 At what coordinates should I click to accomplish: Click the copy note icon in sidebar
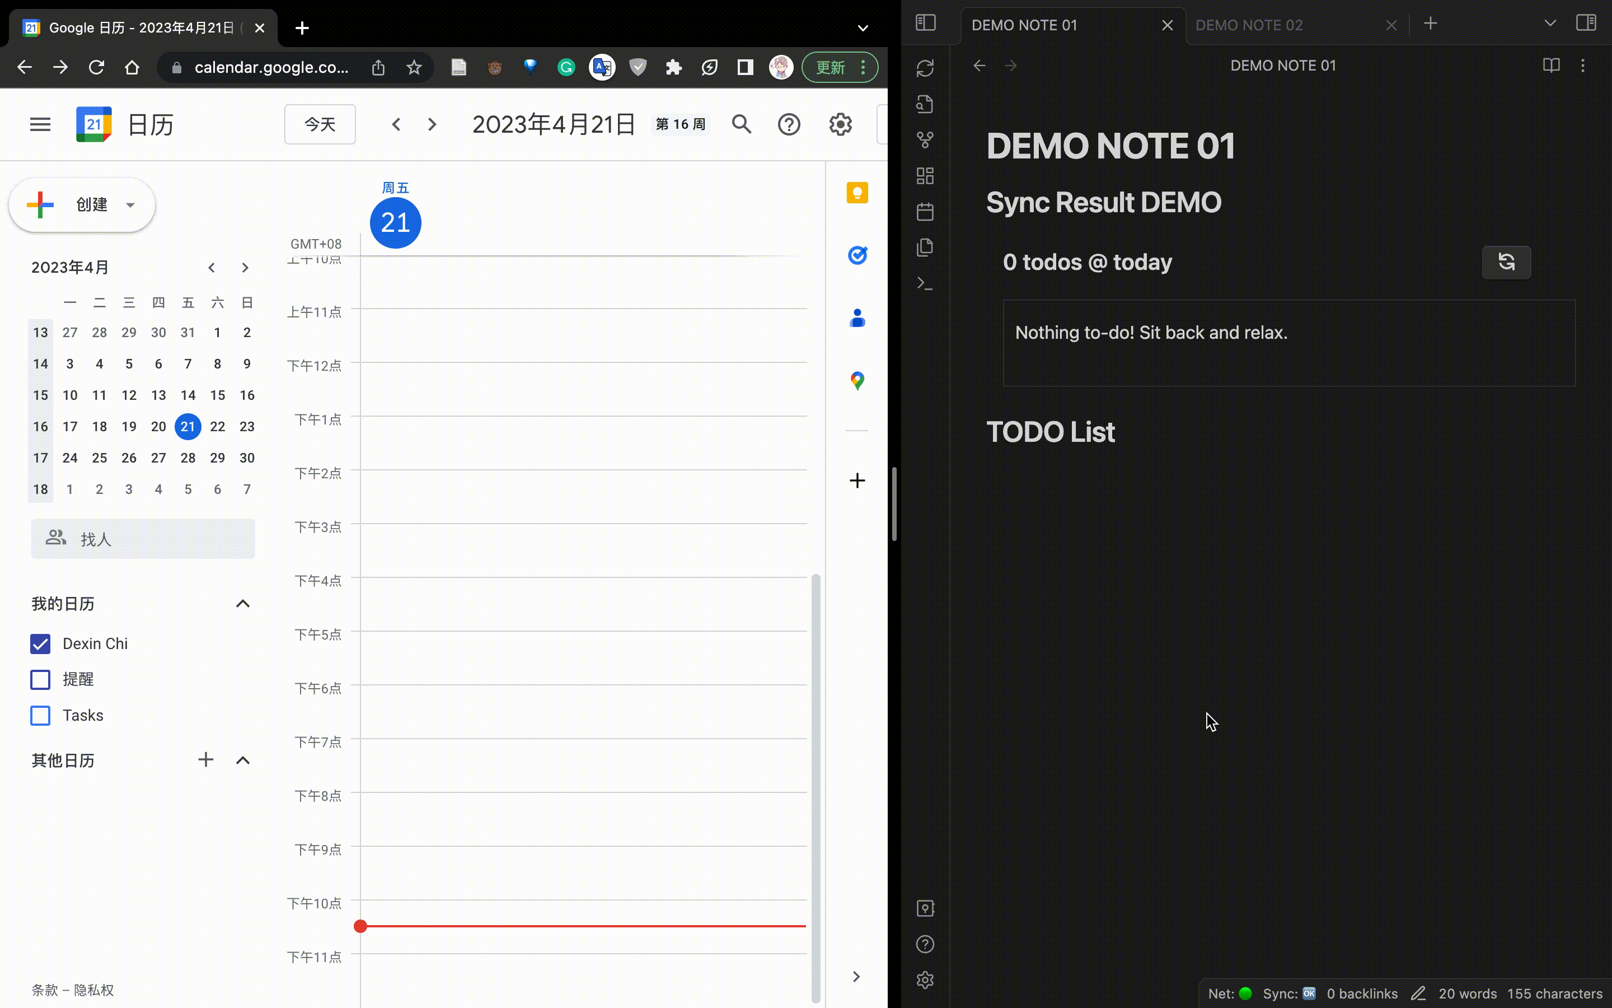(x=926, y=246)
